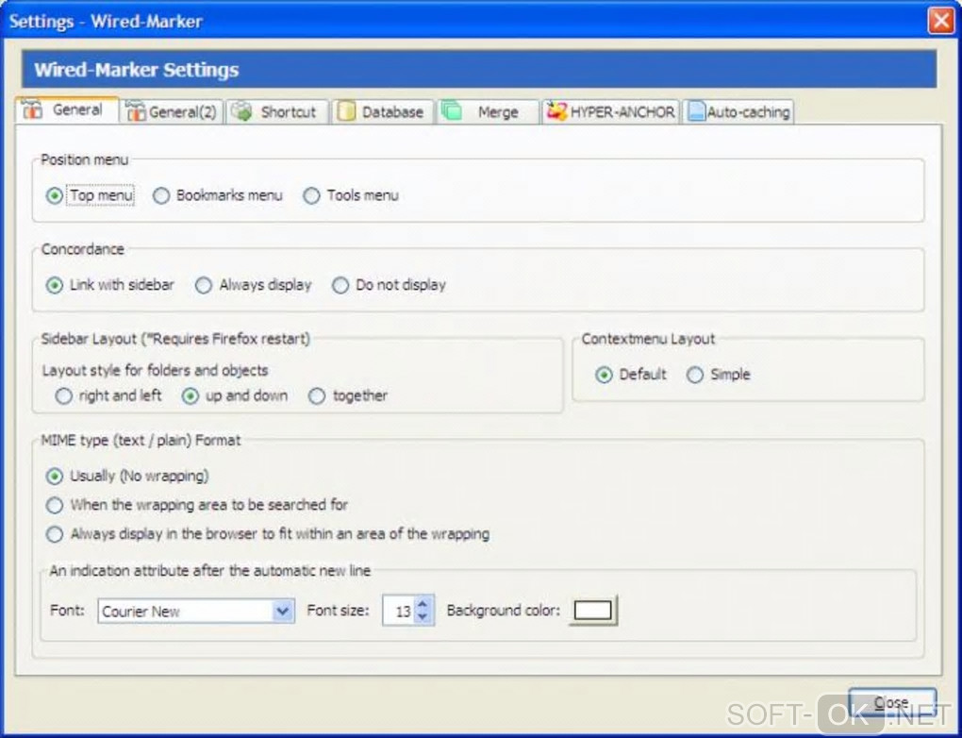Select Simple contextmenu layout

[719, 375]
